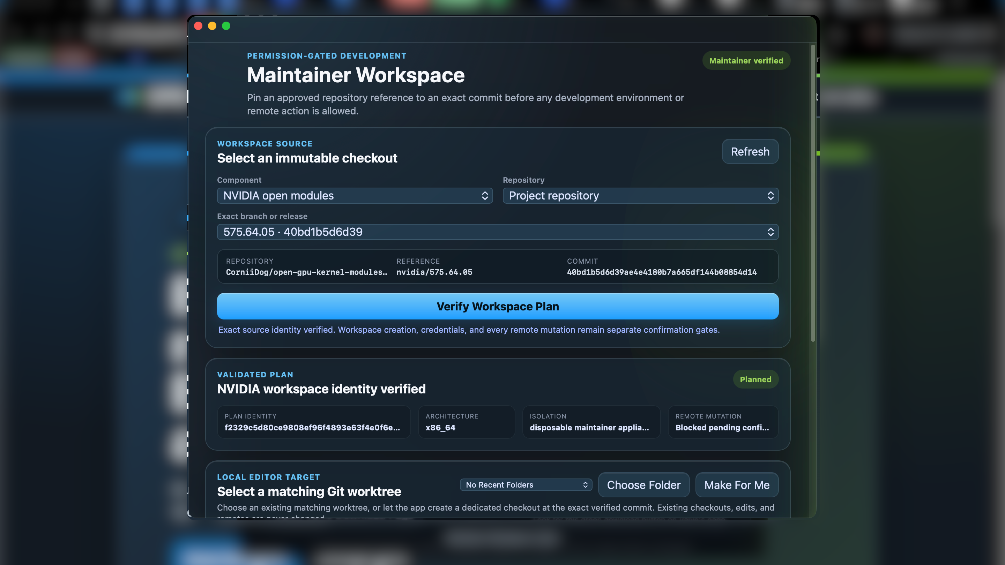The height and width of the screenshot is (565, 1005).
Task: Click the Exact source identity verified message
Action: [469, 330]
